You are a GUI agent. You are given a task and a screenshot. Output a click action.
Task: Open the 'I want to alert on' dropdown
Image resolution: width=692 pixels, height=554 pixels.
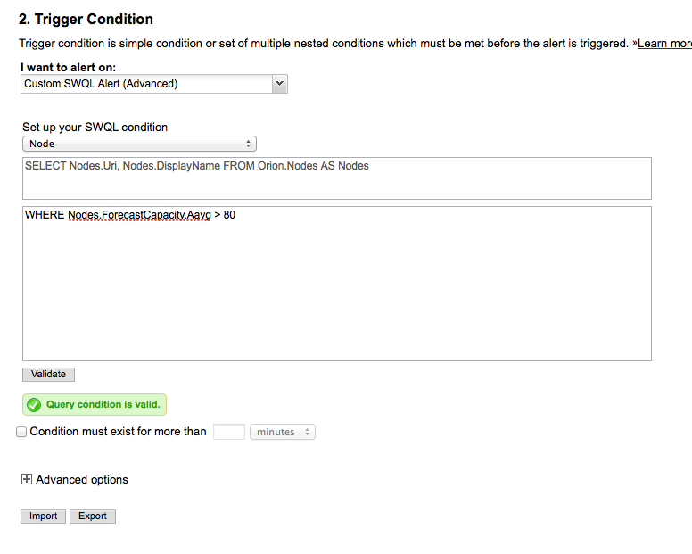[154, 84]
